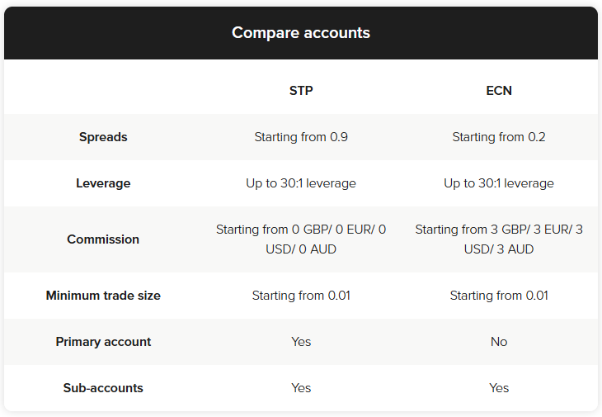The height and width of the screenshot is (417, 602).
Task: Select STP 'Up to 30:1 leverage' cell
Action: [x=301, y=183]
